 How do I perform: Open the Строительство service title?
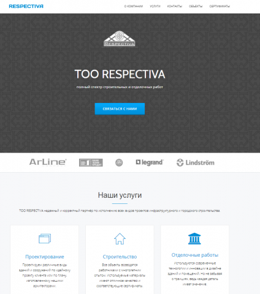[120, 257]
